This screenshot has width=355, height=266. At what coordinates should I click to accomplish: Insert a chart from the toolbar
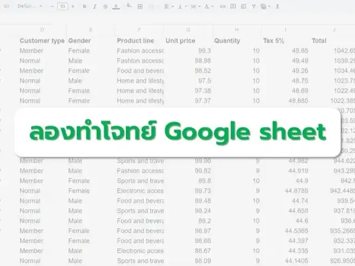point(243,7)
